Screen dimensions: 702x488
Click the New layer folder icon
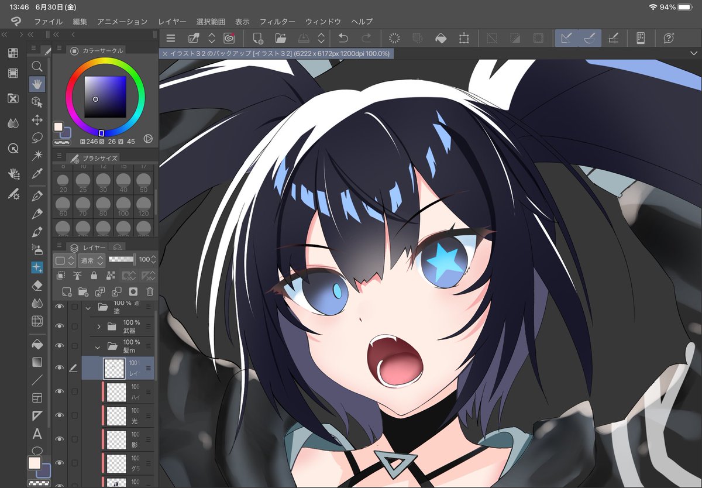click(x=82, y=291)
